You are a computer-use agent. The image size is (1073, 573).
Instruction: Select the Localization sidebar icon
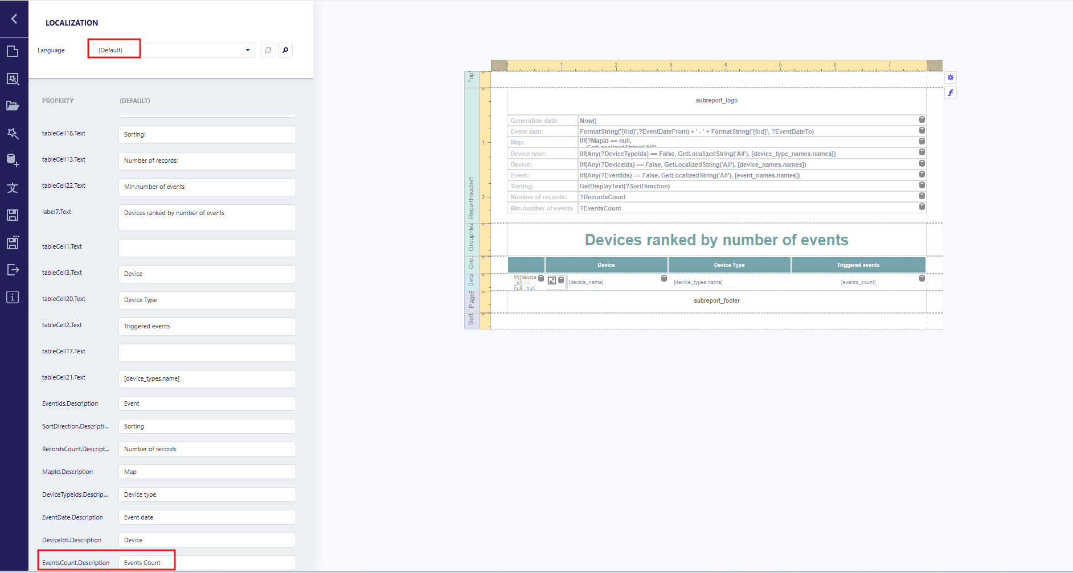[x=13, y=188]
